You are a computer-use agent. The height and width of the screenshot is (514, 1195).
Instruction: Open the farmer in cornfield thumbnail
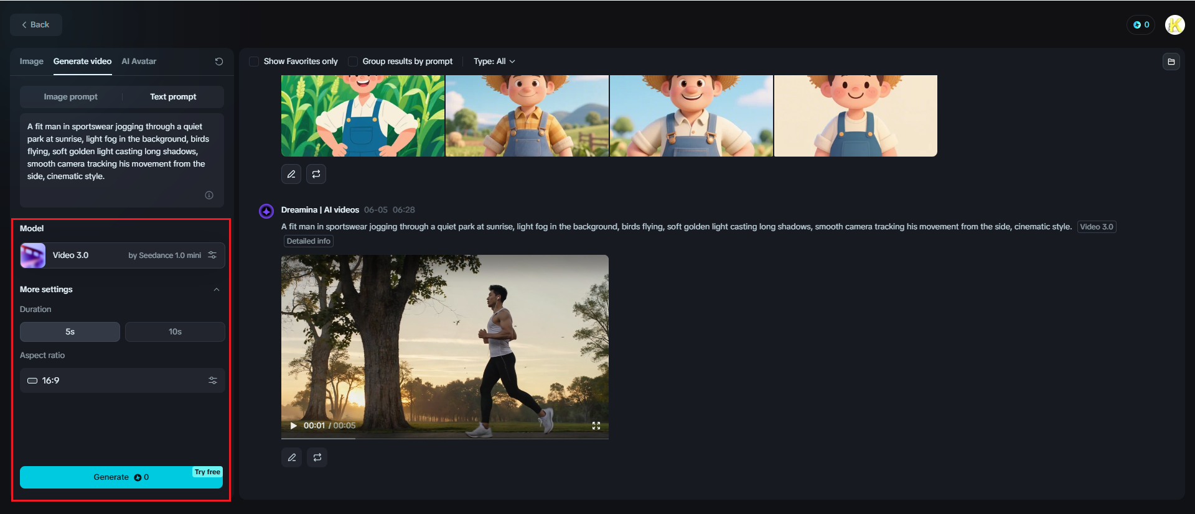coord(363,116)
